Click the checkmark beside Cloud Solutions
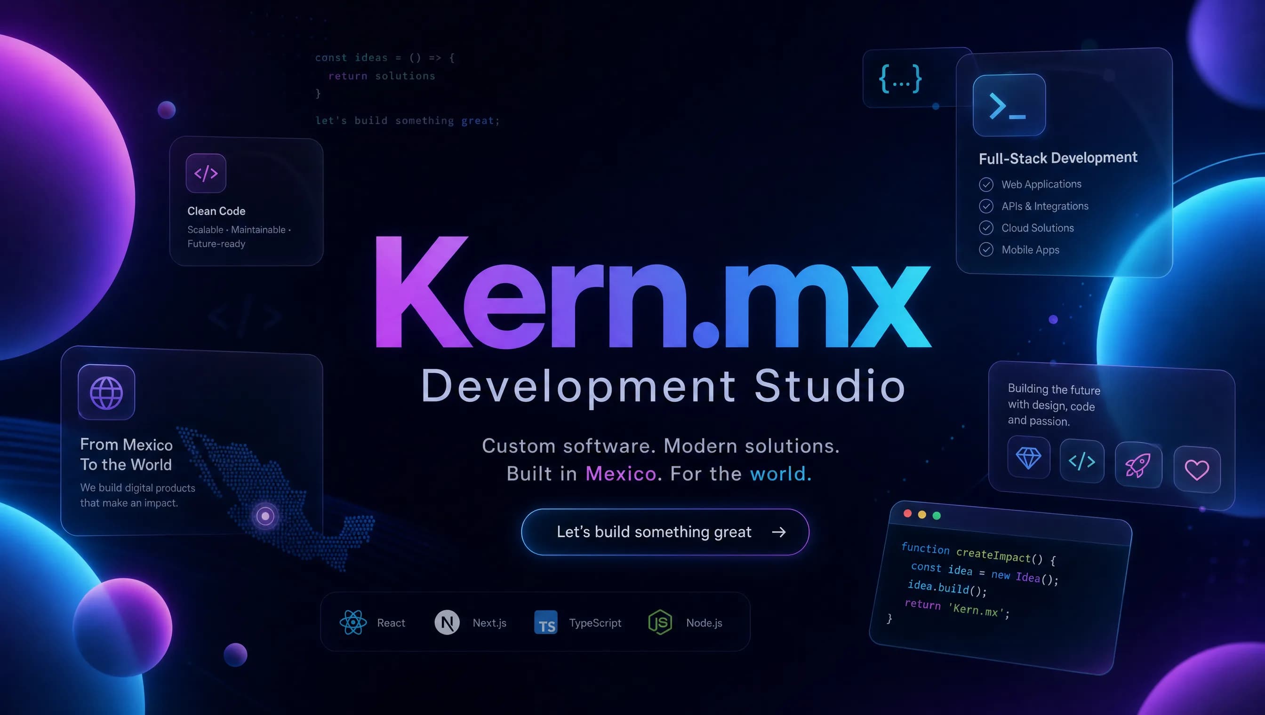This screenshot has height=715, width=1265. click(x=986, y=228)
